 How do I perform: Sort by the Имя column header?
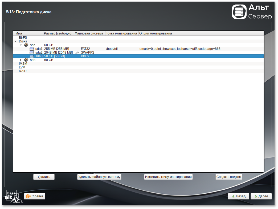tap(28, 33)
